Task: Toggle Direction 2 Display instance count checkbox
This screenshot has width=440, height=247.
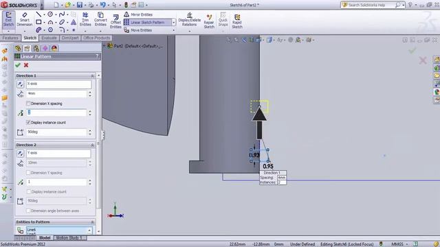Action: tap(28, 191)
